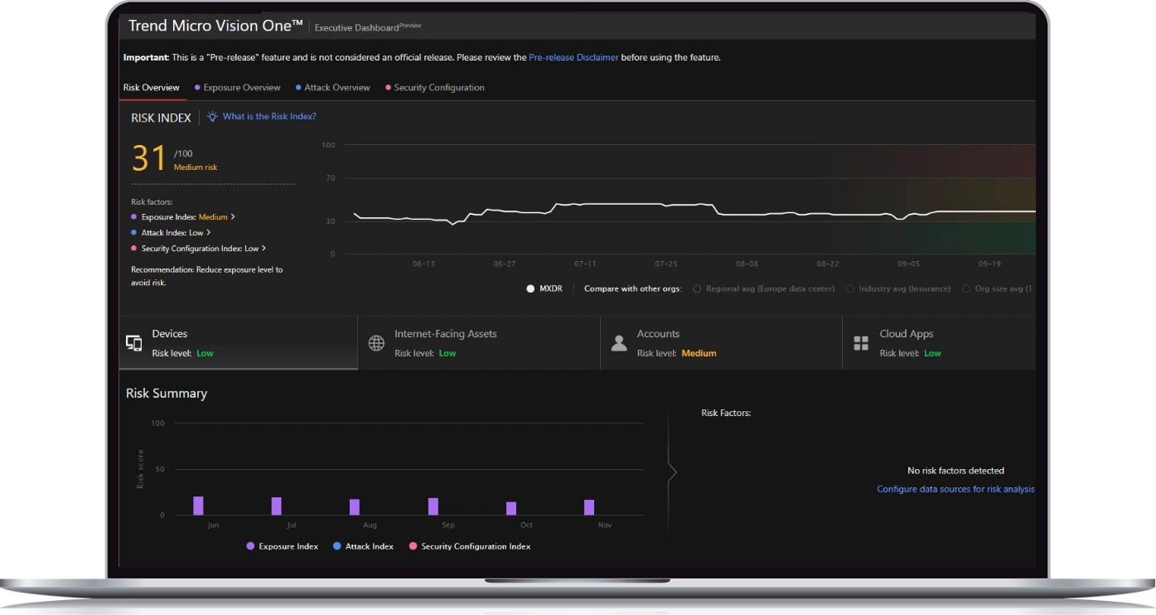The width and height of the screenshot is (1156, 615).
Task: Click the Executive Dashboard title text
Action: (356, 28)
